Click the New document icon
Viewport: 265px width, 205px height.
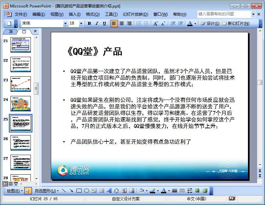click(10, 24)
